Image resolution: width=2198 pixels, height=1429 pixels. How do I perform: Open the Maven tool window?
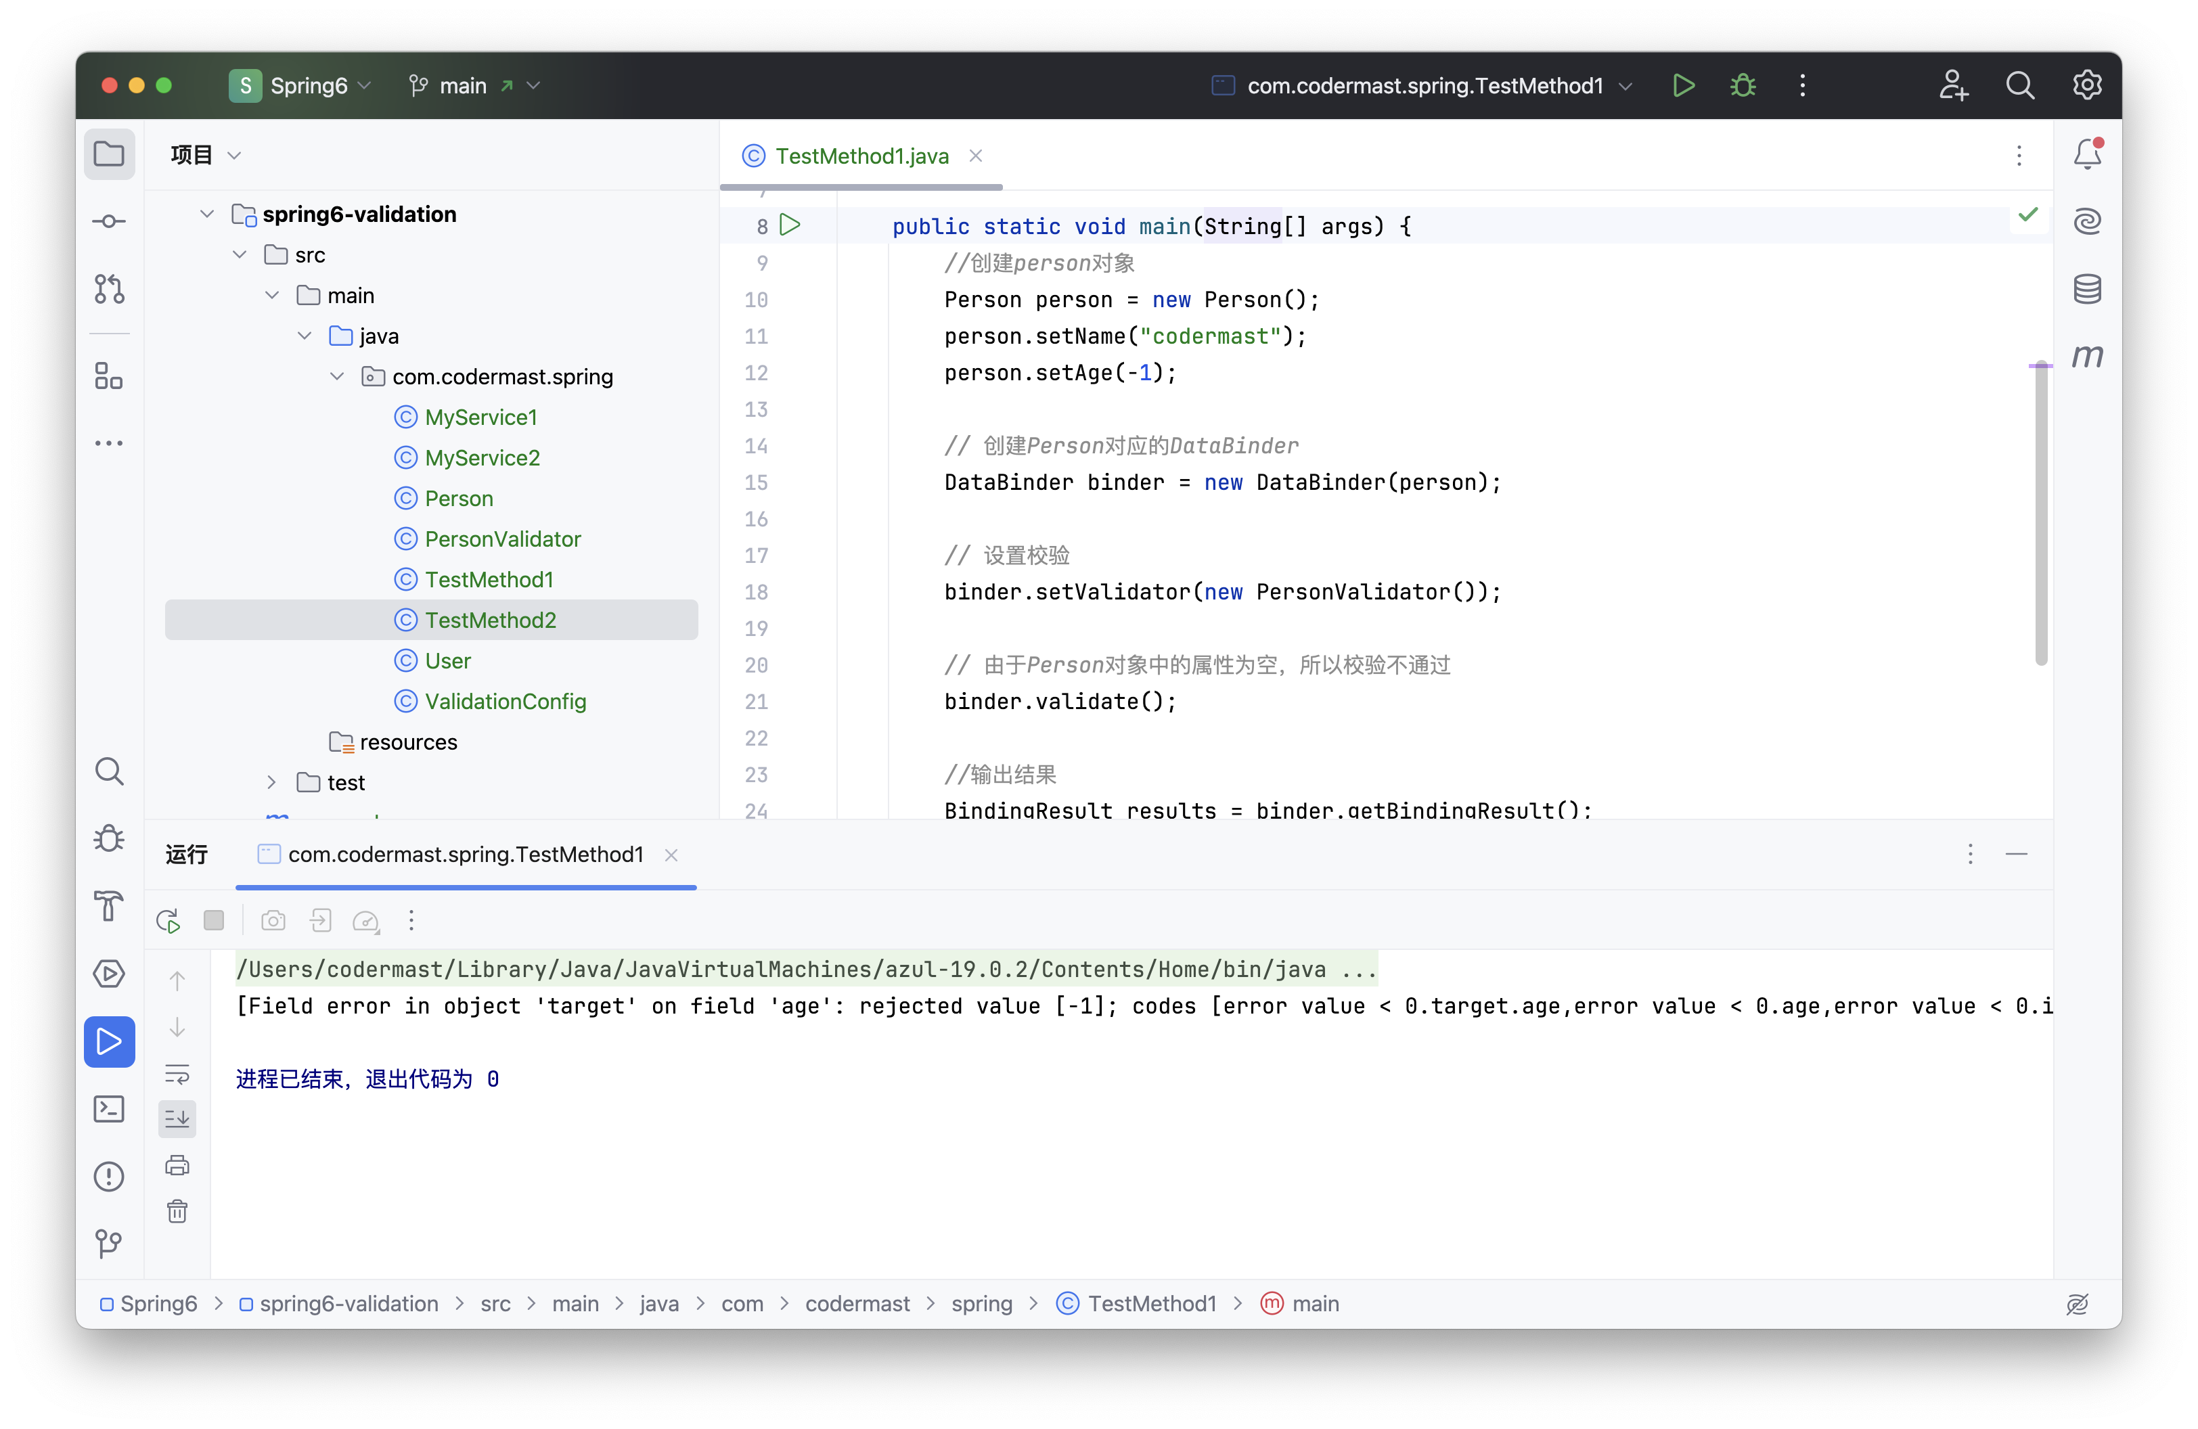coord(2087,355)
